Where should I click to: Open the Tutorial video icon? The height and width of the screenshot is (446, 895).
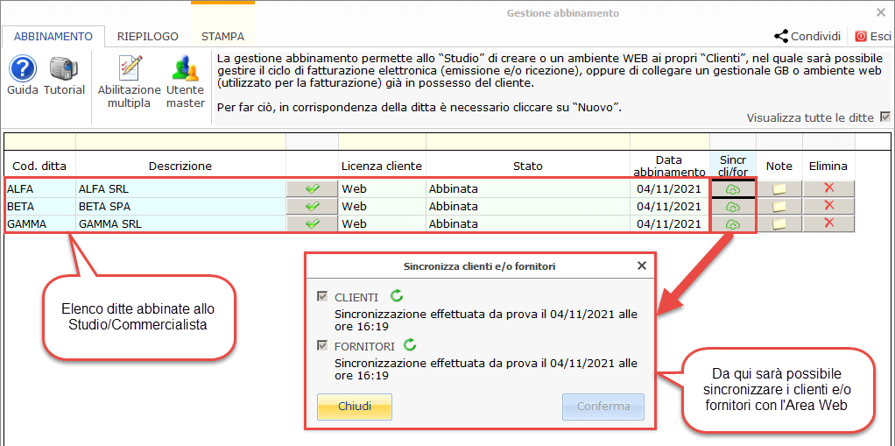(64, 70)
